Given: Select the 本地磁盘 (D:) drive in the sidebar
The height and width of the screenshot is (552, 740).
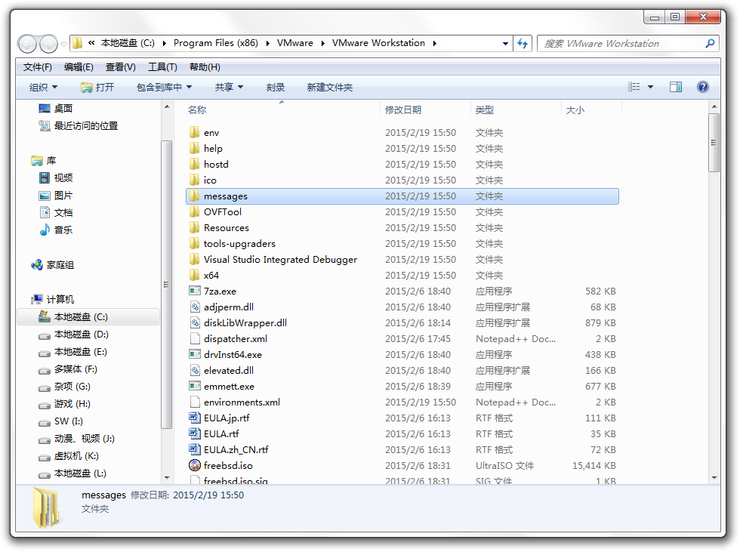Looking at the screenshot, I should point(82,335).
